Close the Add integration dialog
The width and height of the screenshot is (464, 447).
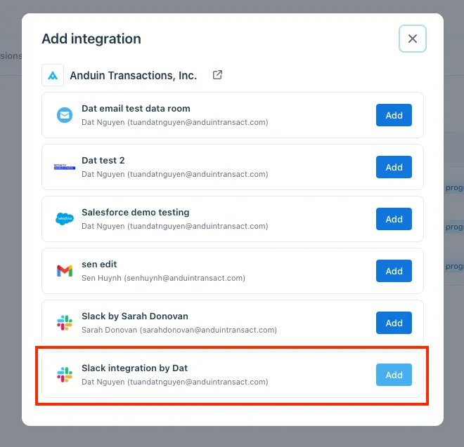tap(413, 39)
